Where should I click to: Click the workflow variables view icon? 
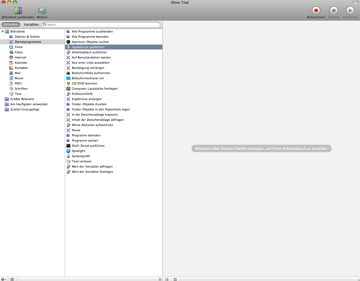click(175, 279)
